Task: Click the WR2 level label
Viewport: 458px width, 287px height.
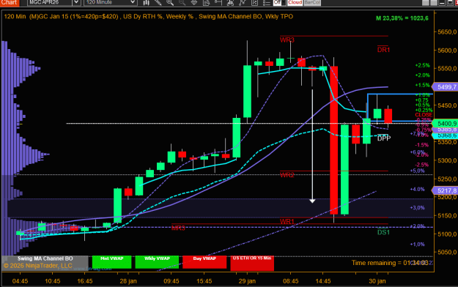Action: [287, 175]
